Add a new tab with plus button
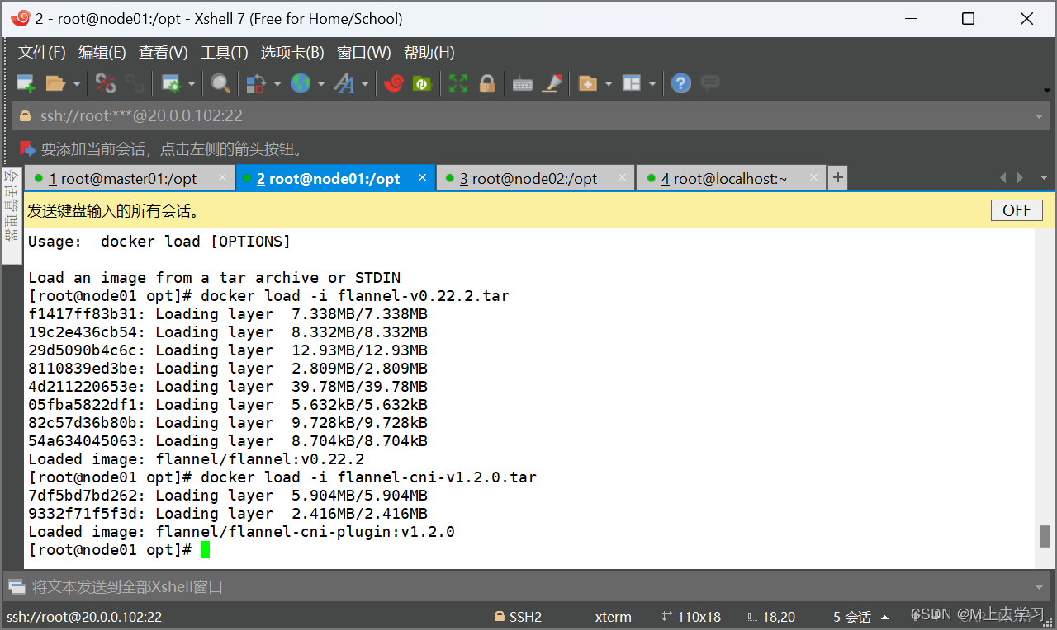1057x630 pixels. pos(837,177)
